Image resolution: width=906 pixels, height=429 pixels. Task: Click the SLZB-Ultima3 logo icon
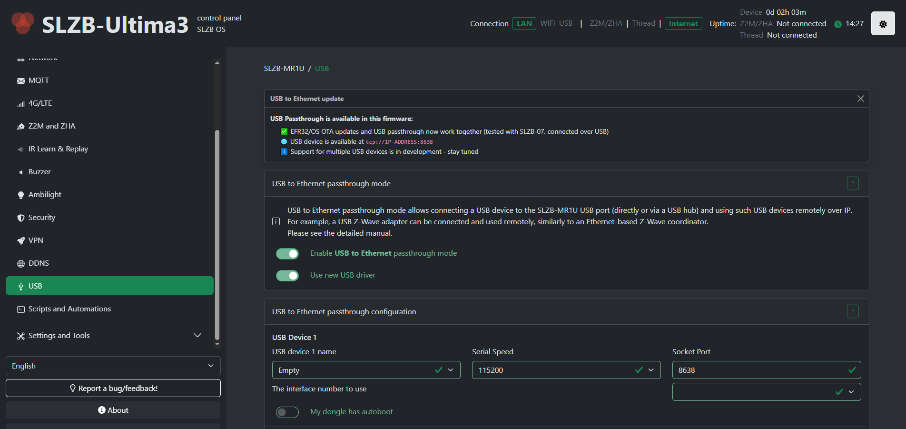click(22, 23)
